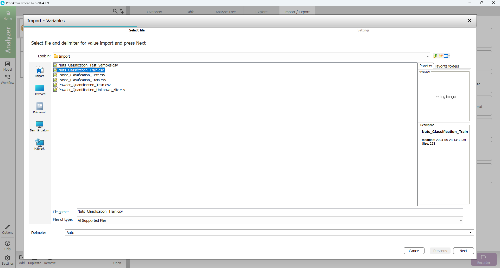Click the Up One Level folder icon
This screenshot has height=268, width=500.
[435, 56]
